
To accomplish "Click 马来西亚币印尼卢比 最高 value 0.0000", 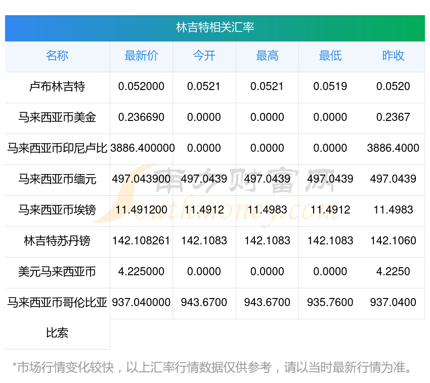I will tap(267, 148).
